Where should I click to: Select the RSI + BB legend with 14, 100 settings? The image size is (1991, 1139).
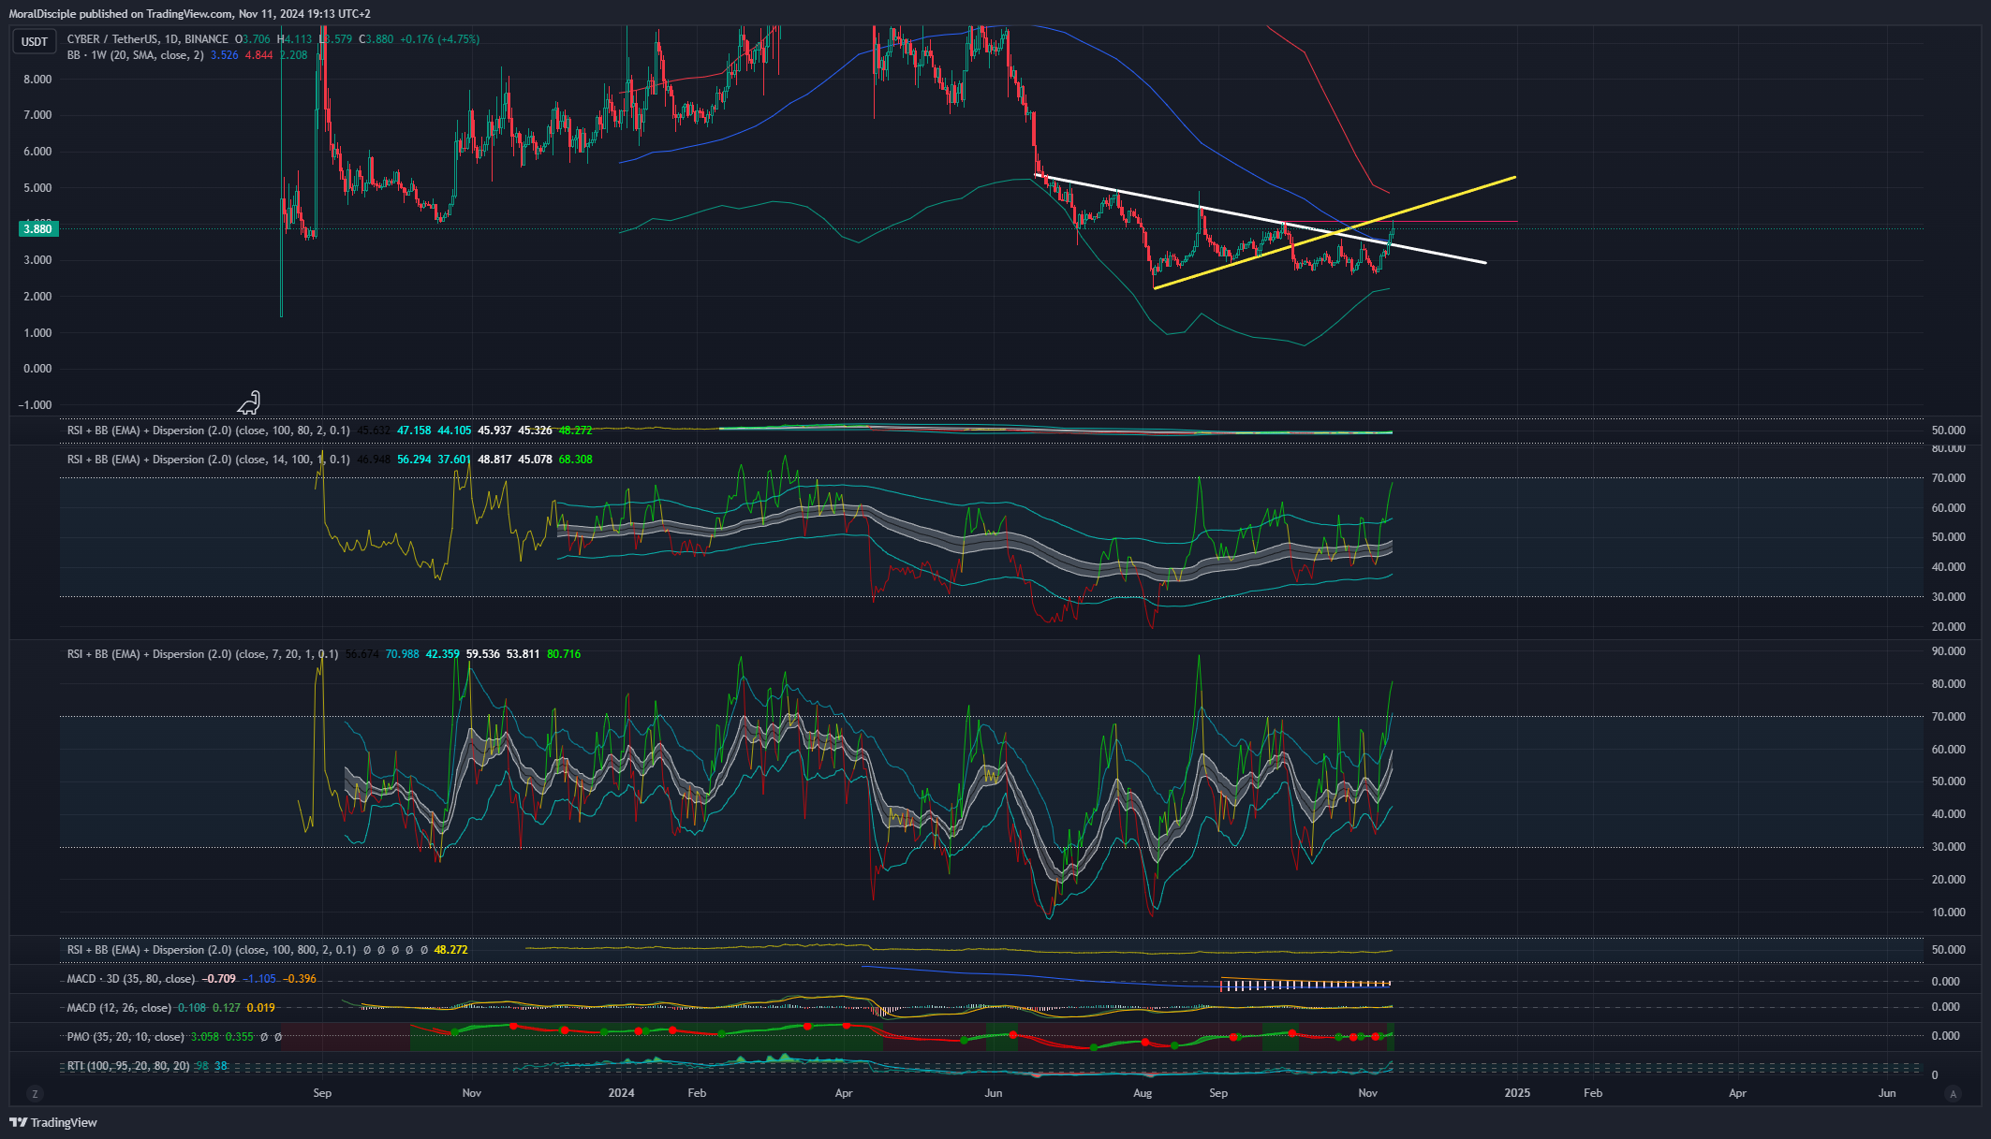(x=209, y=460)
